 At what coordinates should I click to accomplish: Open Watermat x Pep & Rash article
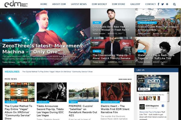(x=156, y=57)
